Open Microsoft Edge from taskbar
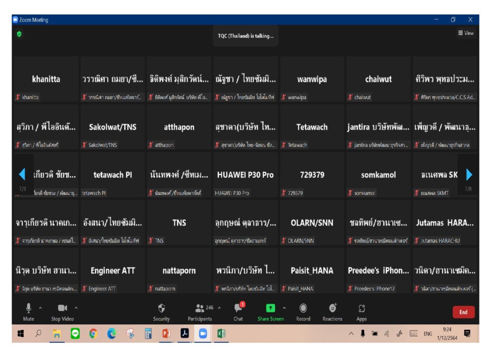This screenshot has width=497, height=351. pos(112,334)
